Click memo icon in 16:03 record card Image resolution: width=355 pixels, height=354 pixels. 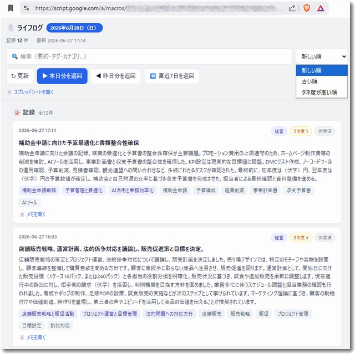22,337
